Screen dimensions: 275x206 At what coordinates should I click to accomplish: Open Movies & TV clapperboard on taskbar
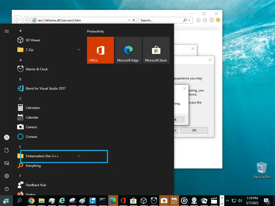(214, 201)
